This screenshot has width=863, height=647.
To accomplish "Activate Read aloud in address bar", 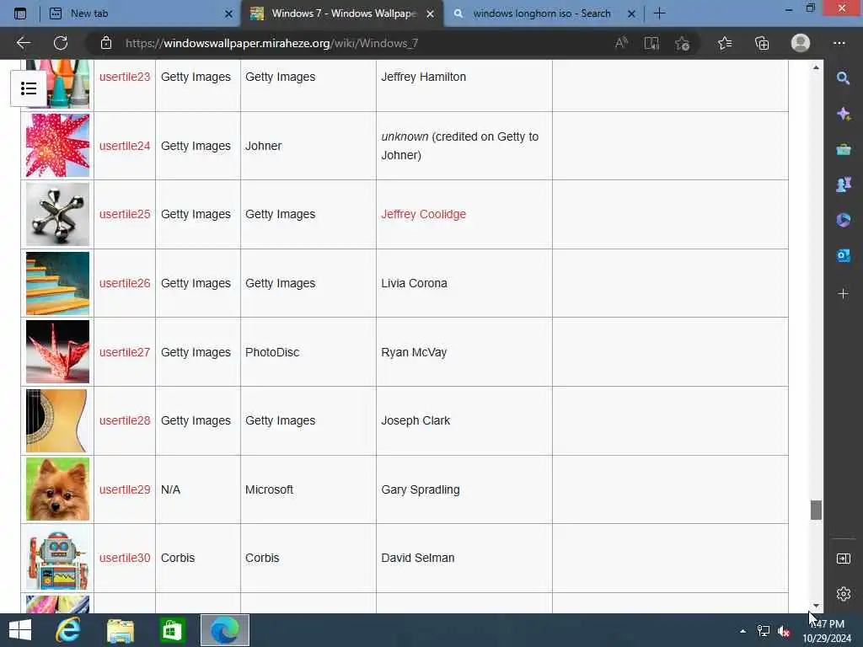I will pyautogui.click(x=621, y=43).
